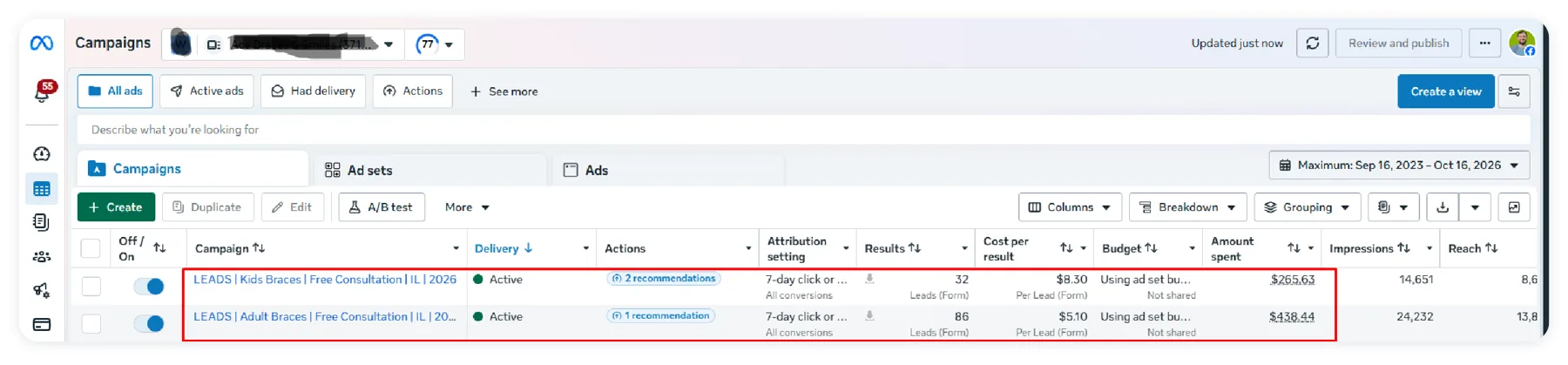Switch to the Campaigns tab
1568x365 pixels.
coord(193,169)
